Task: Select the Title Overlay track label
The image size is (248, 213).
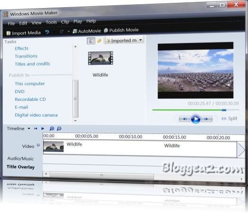Action: pyautogui.click(x=20, y=167)
